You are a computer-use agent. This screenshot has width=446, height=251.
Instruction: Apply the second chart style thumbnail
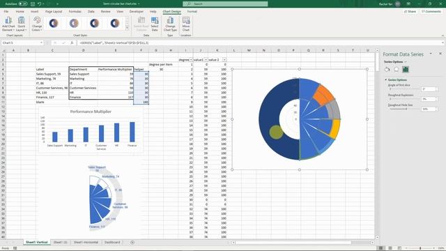(74, 23)
